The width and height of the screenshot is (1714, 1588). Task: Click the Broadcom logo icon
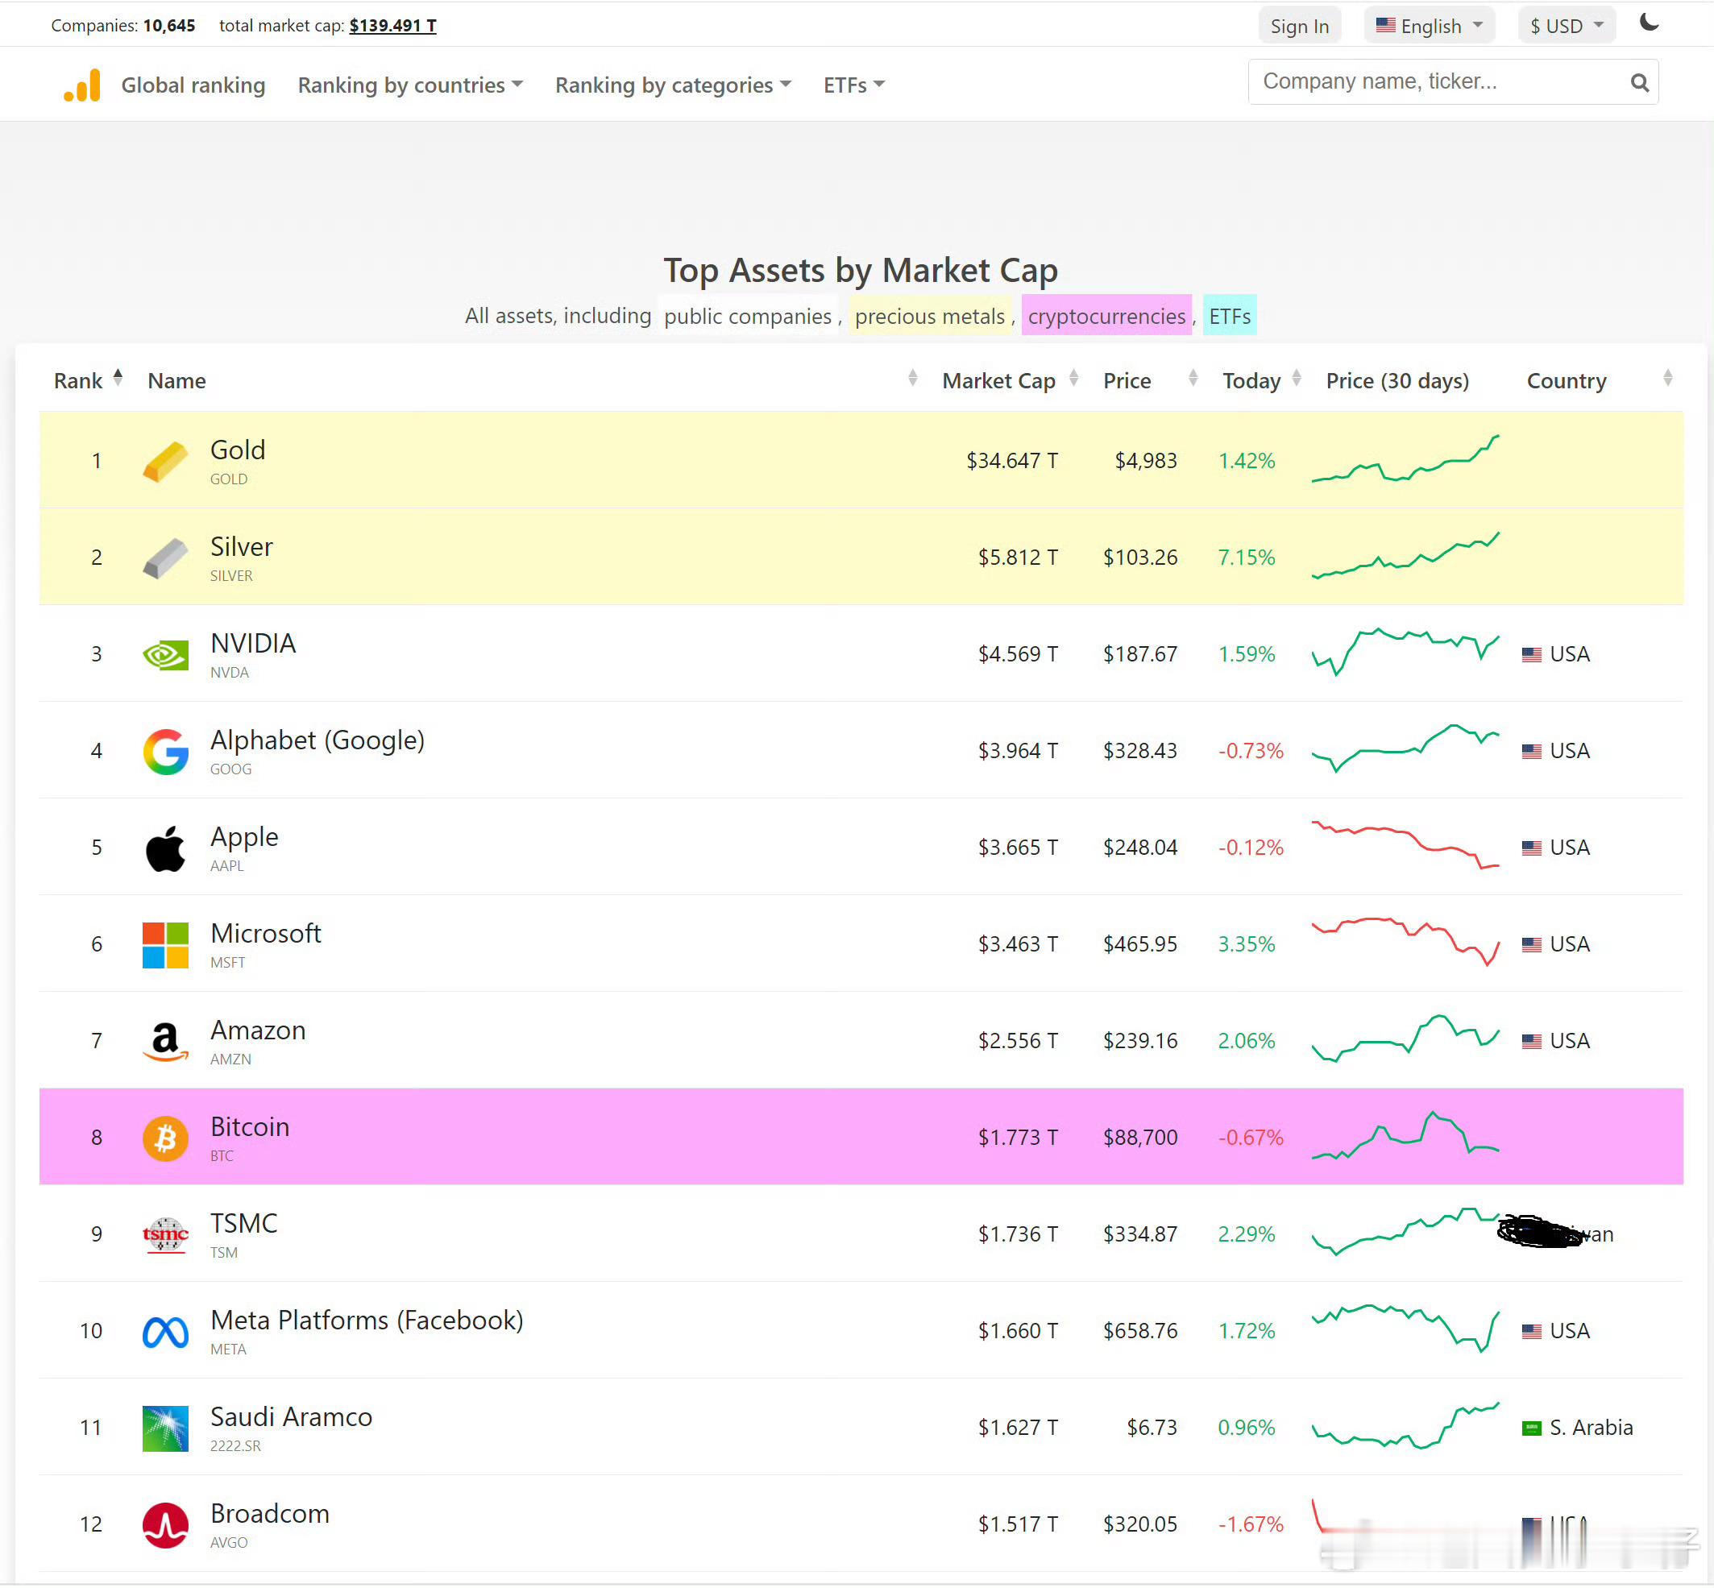[x=165, y=1525]
